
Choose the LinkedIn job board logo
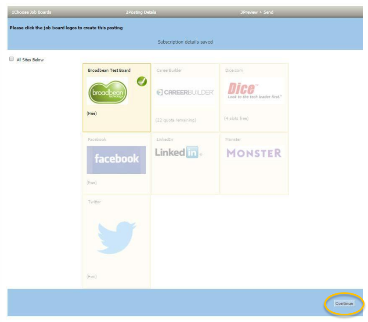(x=179, y=152)
